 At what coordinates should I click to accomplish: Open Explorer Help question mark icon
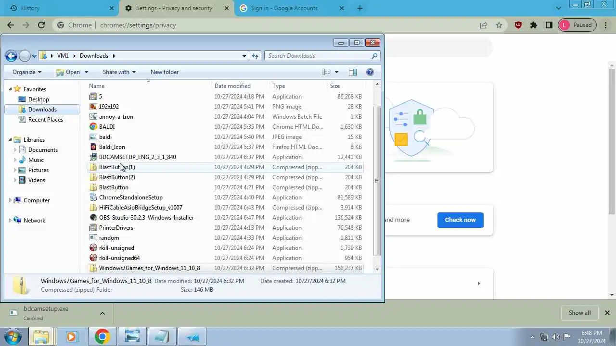[370, 72]
